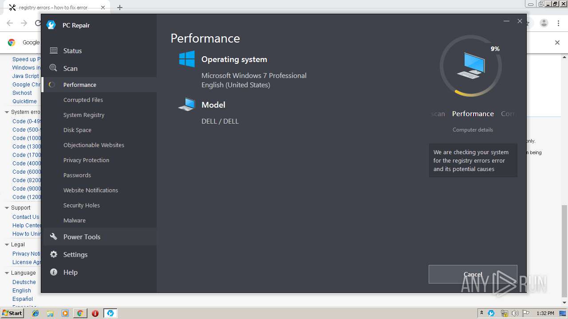Click PC Repair tray icon

491,313
